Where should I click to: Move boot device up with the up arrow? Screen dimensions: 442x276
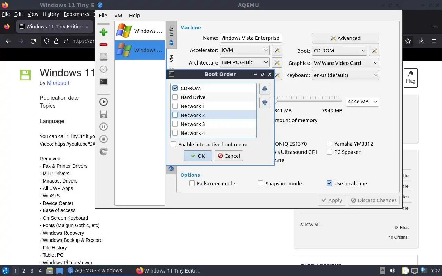(265, 89)
